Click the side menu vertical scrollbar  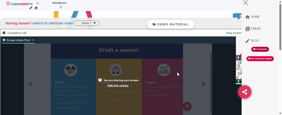[280, 27]
